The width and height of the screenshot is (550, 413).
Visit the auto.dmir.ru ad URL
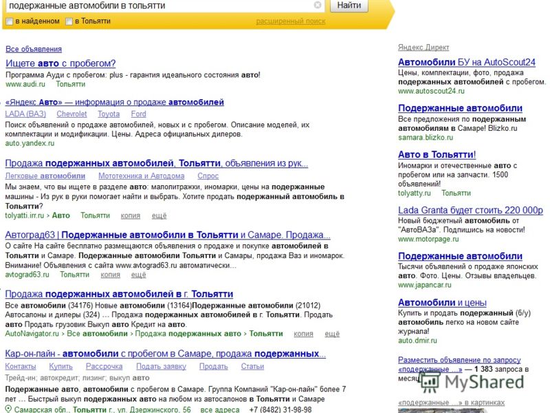click(x=417, y=341)
